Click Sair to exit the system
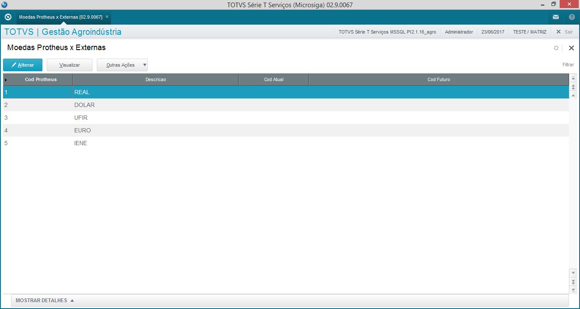Viewport: 580px width, 309px height. tap(565, 32)
